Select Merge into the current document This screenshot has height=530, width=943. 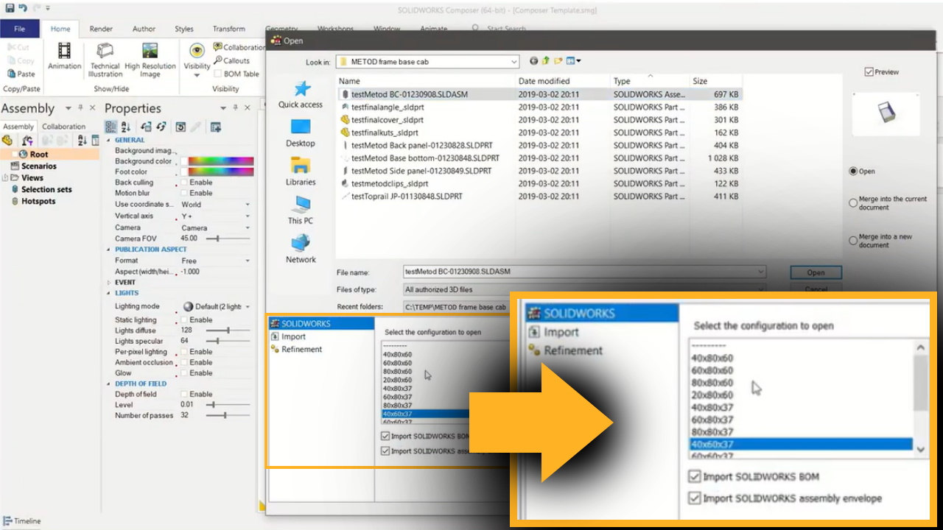(x=853, y=202)
